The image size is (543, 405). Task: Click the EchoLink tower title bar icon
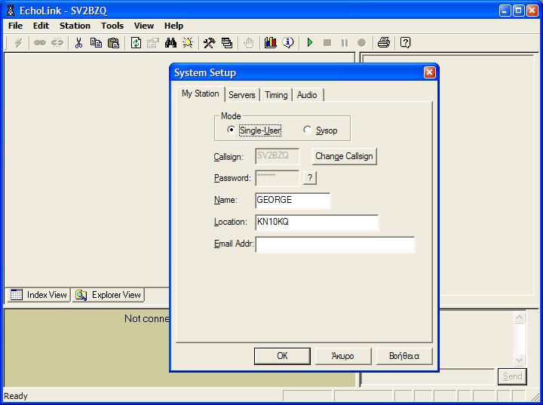click(11, 11)
